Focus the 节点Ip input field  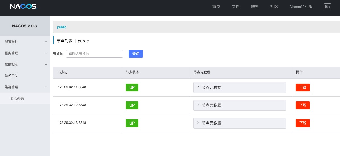pos(94,54)
